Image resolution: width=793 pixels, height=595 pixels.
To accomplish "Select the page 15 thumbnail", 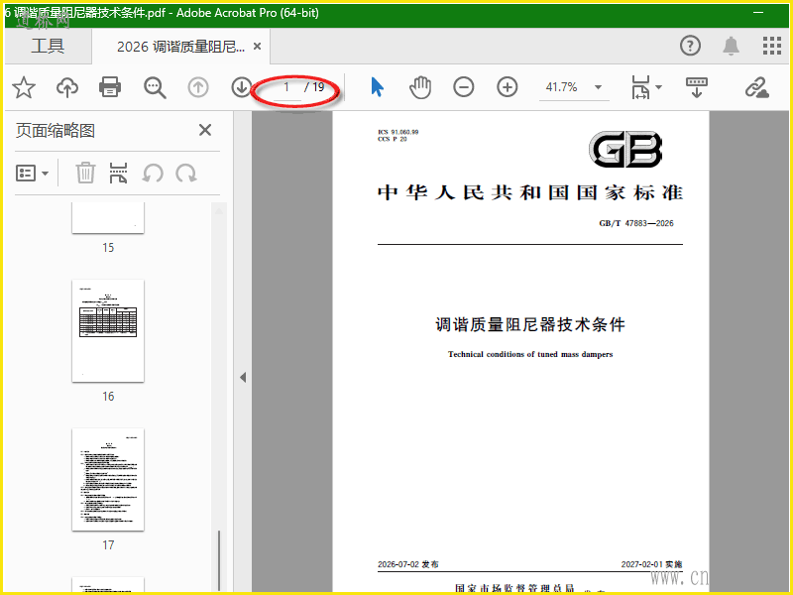I will (x=108, y=218).
